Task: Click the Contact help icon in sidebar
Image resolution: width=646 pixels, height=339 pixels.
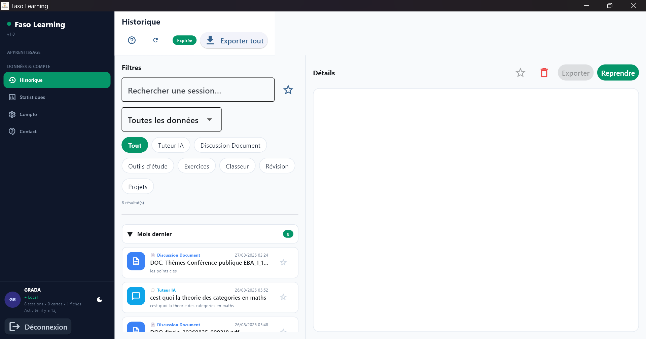Action: click(12, 131)
